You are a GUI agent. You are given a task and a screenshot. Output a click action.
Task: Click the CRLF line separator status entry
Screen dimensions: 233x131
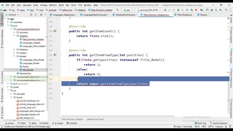click(204, 127)
